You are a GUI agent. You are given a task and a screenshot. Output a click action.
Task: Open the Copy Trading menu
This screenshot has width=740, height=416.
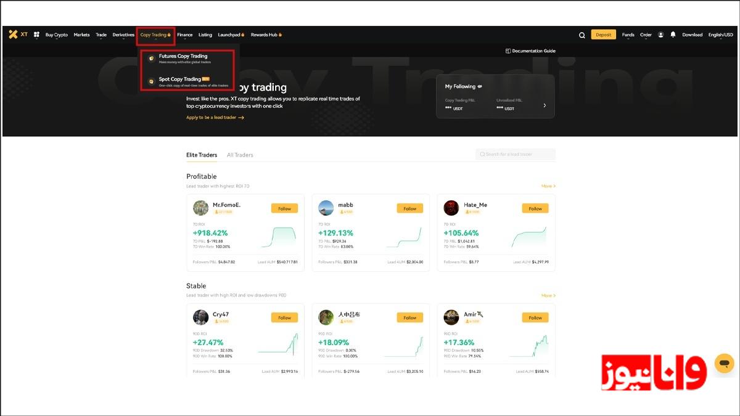tap(155, 35)
